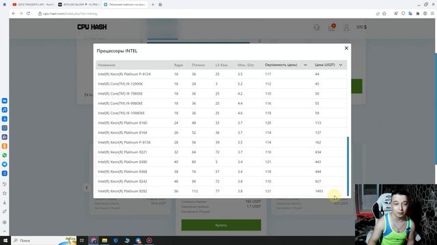Screen dimensions: 437x245
Task: Sort by Окупаемость (дни) column arrow
Action: point(305,65)
